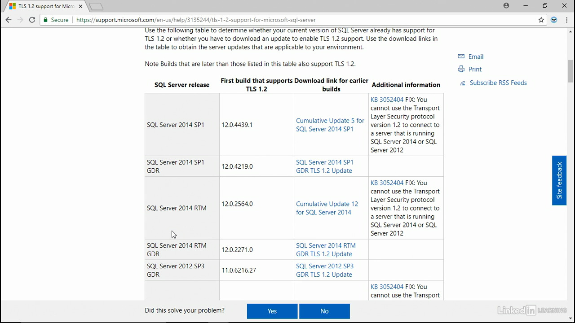Open the Chrome menu three-dots icon

coord(566,20)
